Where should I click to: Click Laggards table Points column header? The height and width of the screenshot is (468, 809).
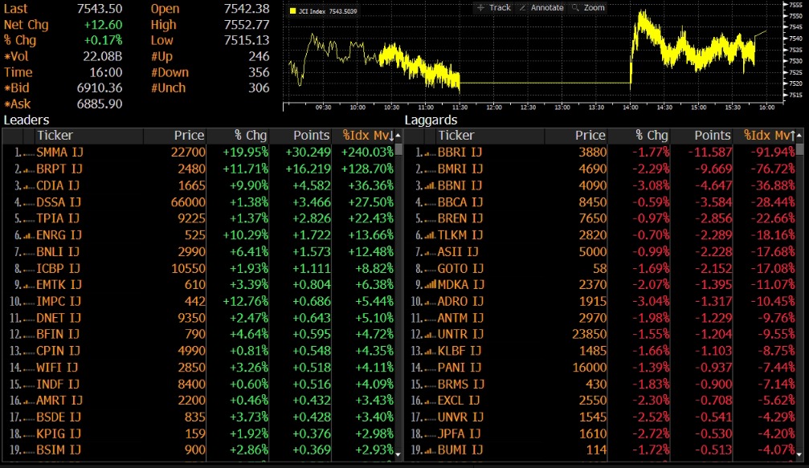[x=713, y=136]
